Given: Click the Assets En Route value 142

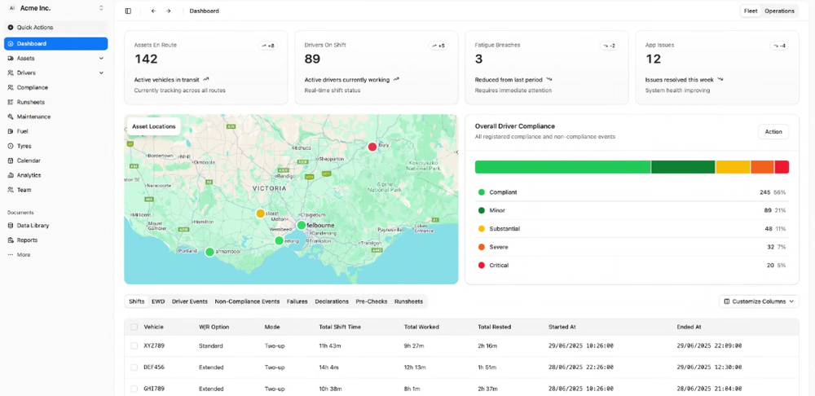Looking at the screenshot, I should coord(146,59).
